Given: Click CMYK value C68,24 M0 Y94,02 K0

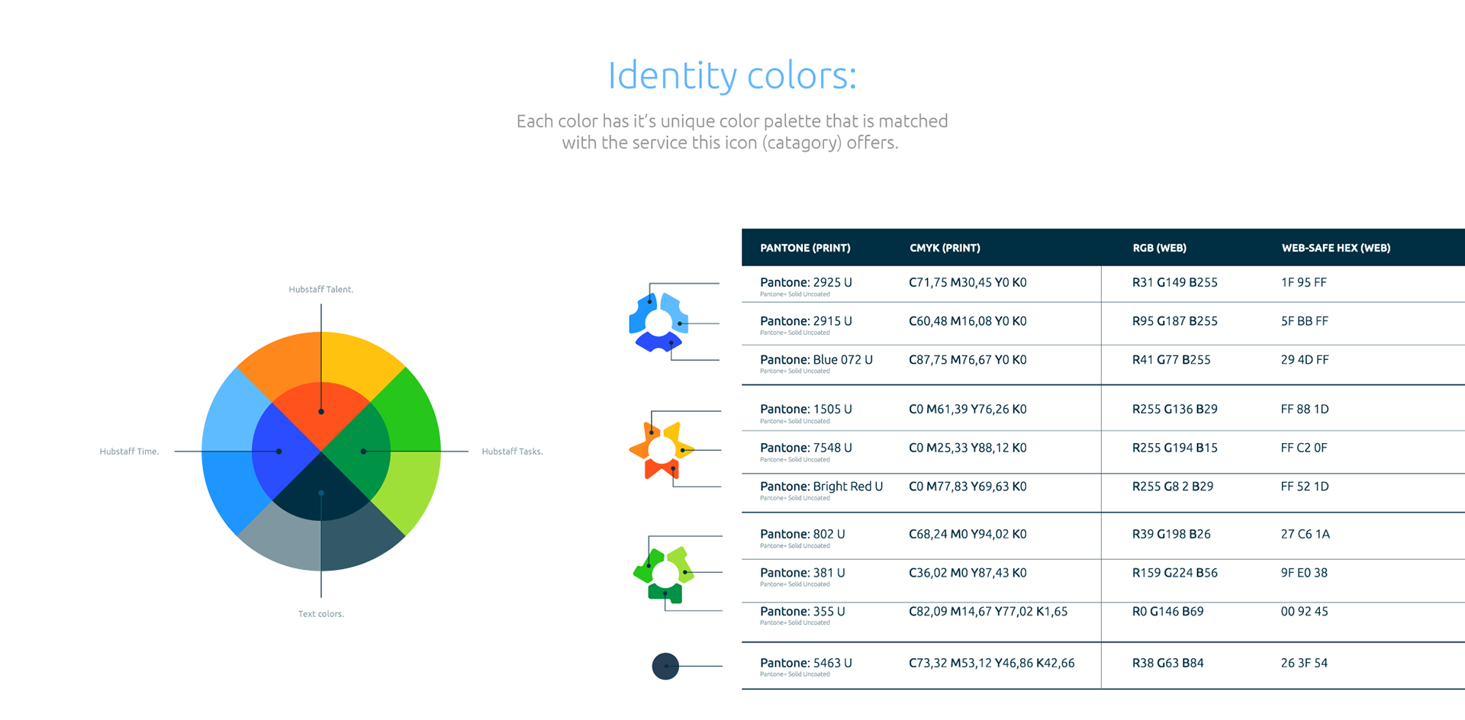Looking at the screenshot, I should pos(968,534).
